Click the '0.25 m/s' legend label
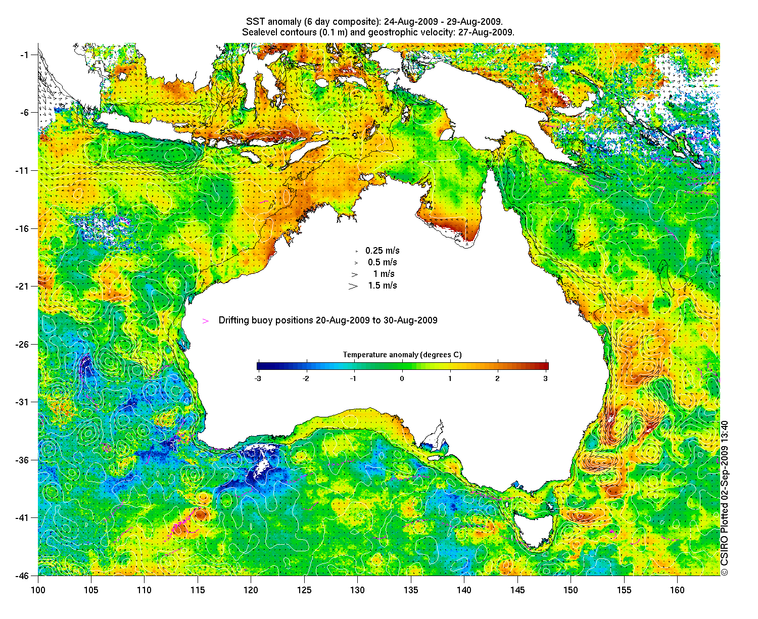Viewport: 758px width, 619px height. [383, 251]
